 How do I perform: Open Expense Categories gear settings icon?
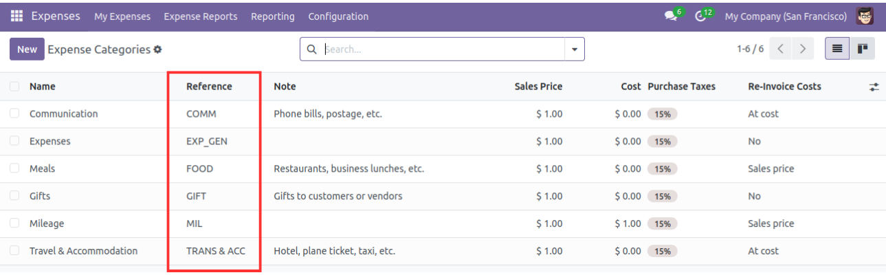pyautogui.click(x=157, y=49)
